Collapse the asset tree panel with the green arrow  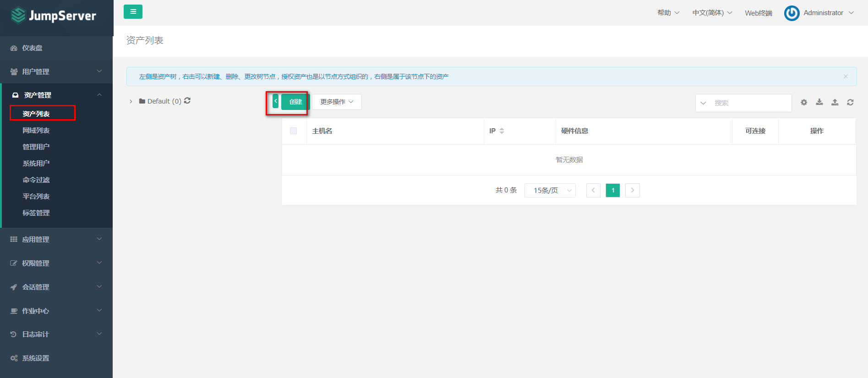pyautogui.click(x=275, y=101)
